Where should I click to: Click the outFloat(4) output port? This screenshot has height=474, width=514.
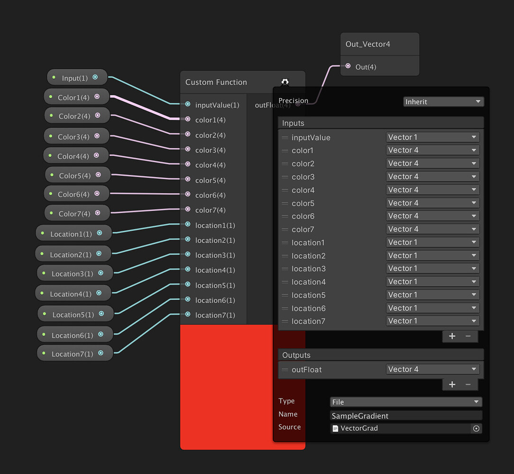click(x=298, y=105)
